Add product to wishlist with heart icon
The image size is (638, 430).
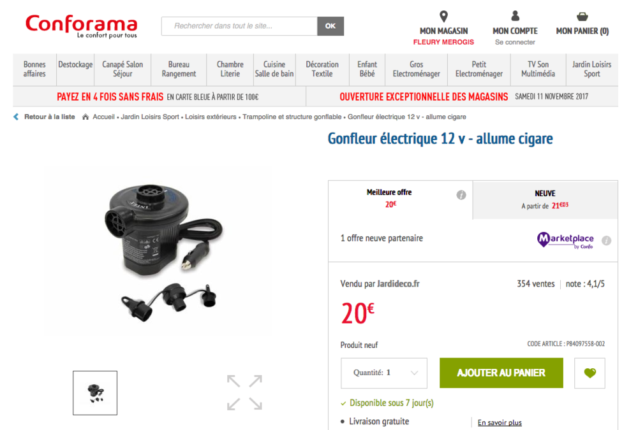(x=590, y=373)
